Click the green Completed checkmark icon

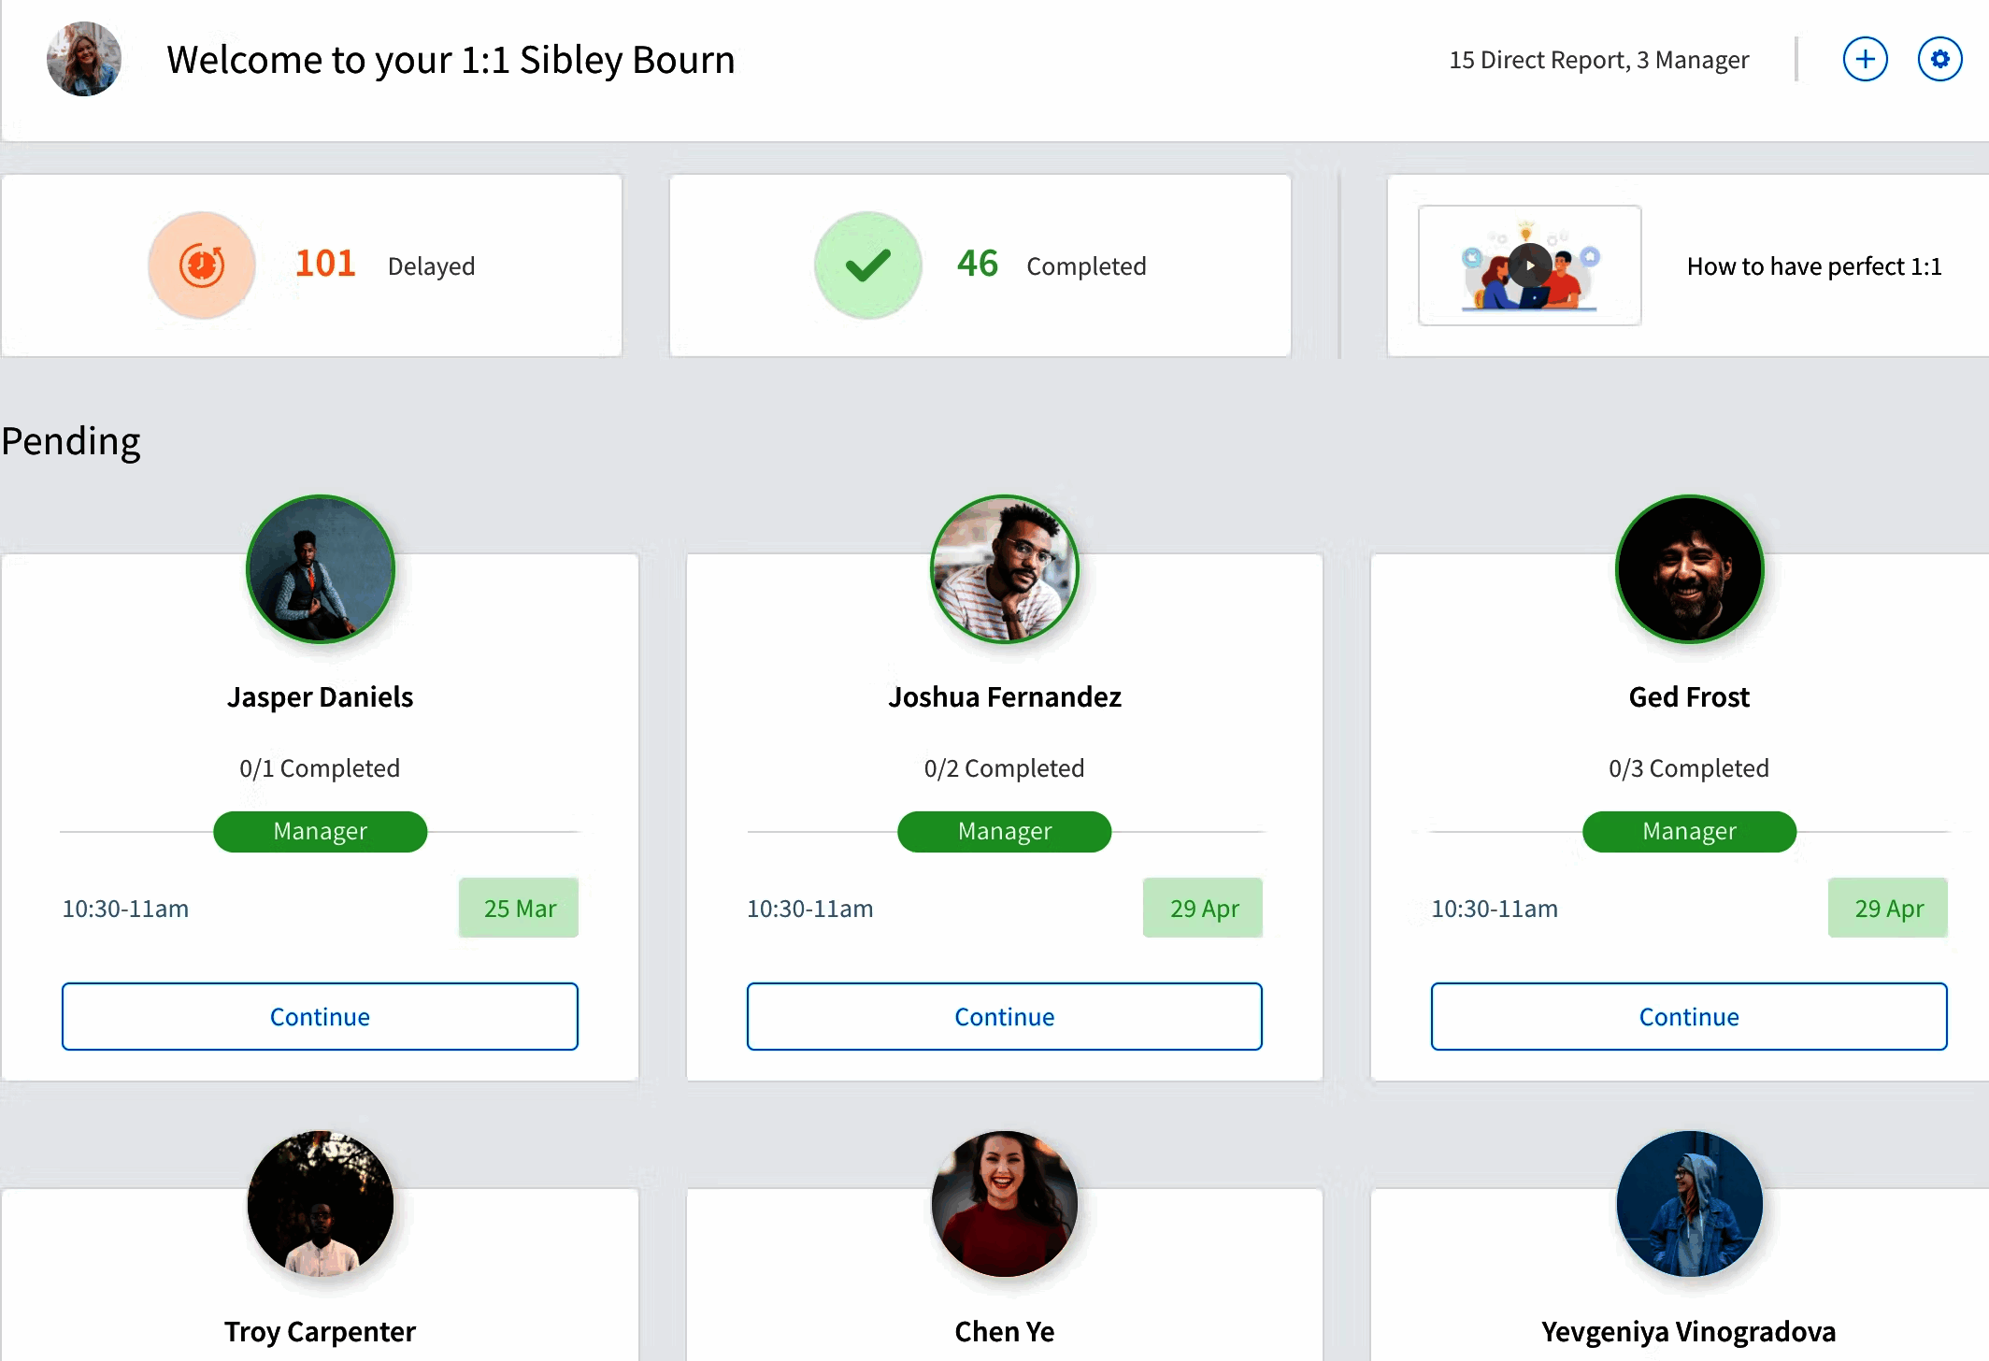pos(867,265)
